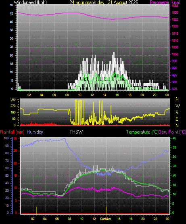Viewport: 186px width, 224px height.
Task: Click the Humidity legend label
Action: pos(35,132)
